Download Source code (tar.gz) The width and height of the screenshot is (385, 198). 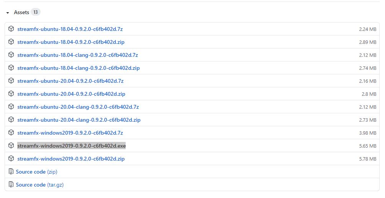tap(39, 185)
